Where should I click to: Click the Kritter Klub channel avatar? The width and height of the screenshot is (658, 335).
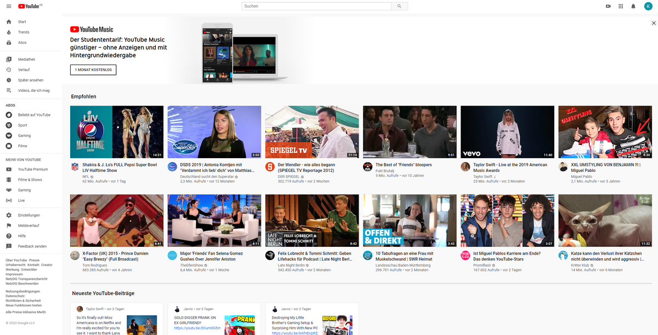(x=563, y=255)
